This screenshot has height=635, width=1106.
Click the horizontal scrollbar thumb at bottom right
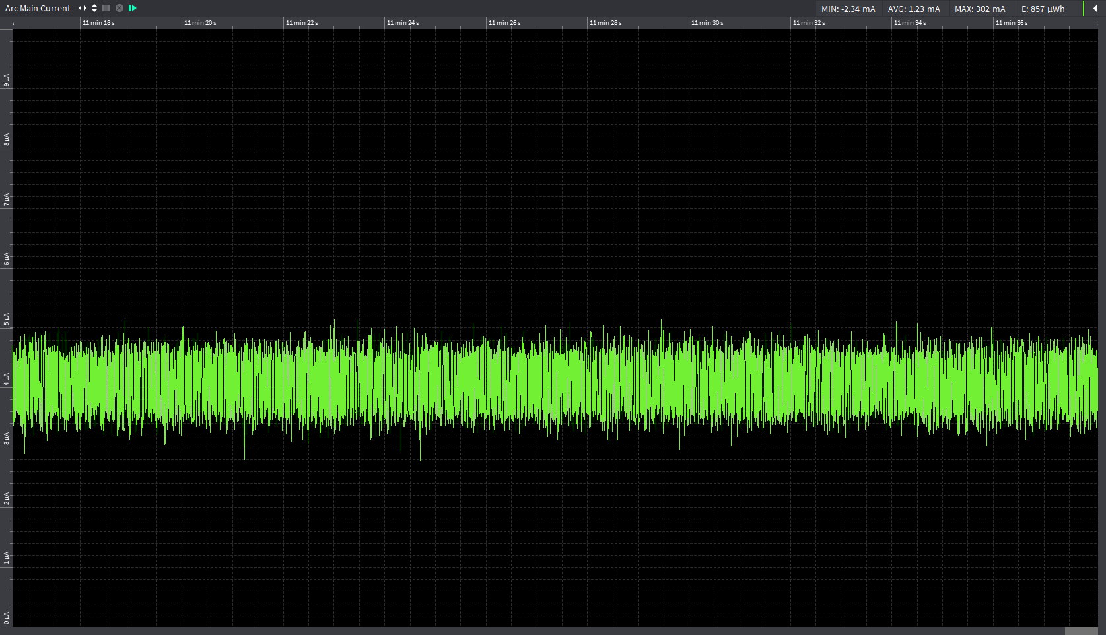tap(1081, 631)
